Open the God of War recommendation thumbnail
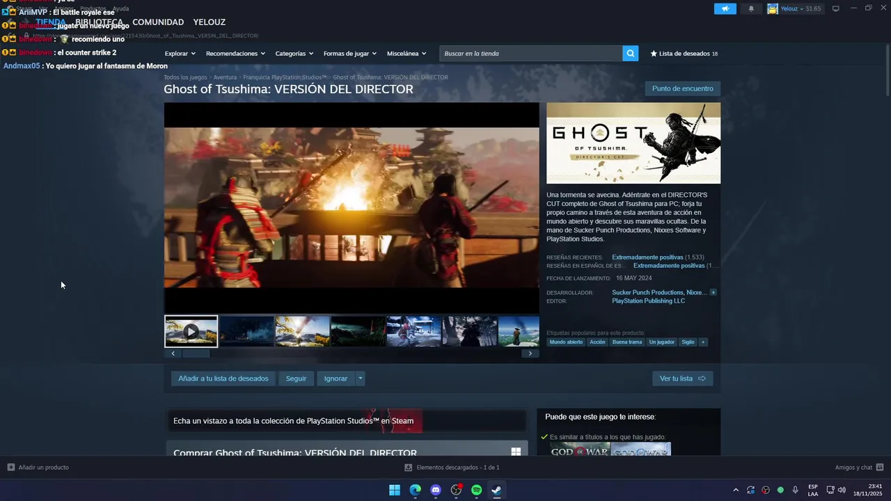The width and height of the screenshot is (891, 501). coord(580,450)
